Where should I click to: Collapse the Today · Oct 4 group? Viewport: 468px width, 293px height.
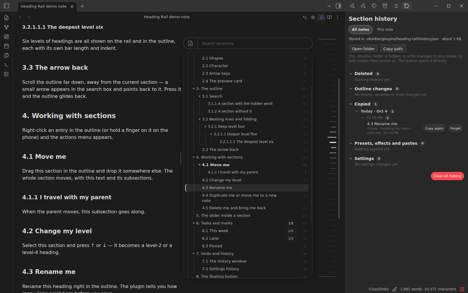click(x=357, y=111)
